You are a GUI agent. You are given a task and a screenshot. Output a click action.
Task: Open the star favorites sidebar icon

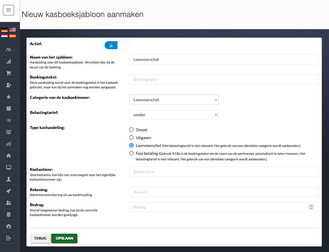pos(9,97)
